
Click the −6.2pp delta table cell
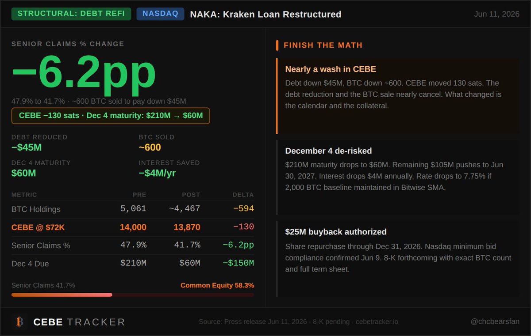pos(238,245)
